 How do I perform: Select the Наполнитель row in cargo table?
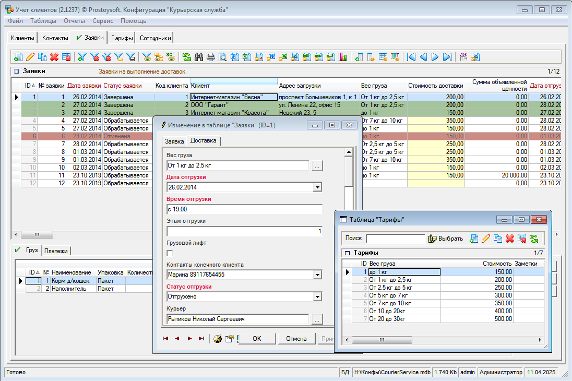pyautogui.click(x=84, y=289)
